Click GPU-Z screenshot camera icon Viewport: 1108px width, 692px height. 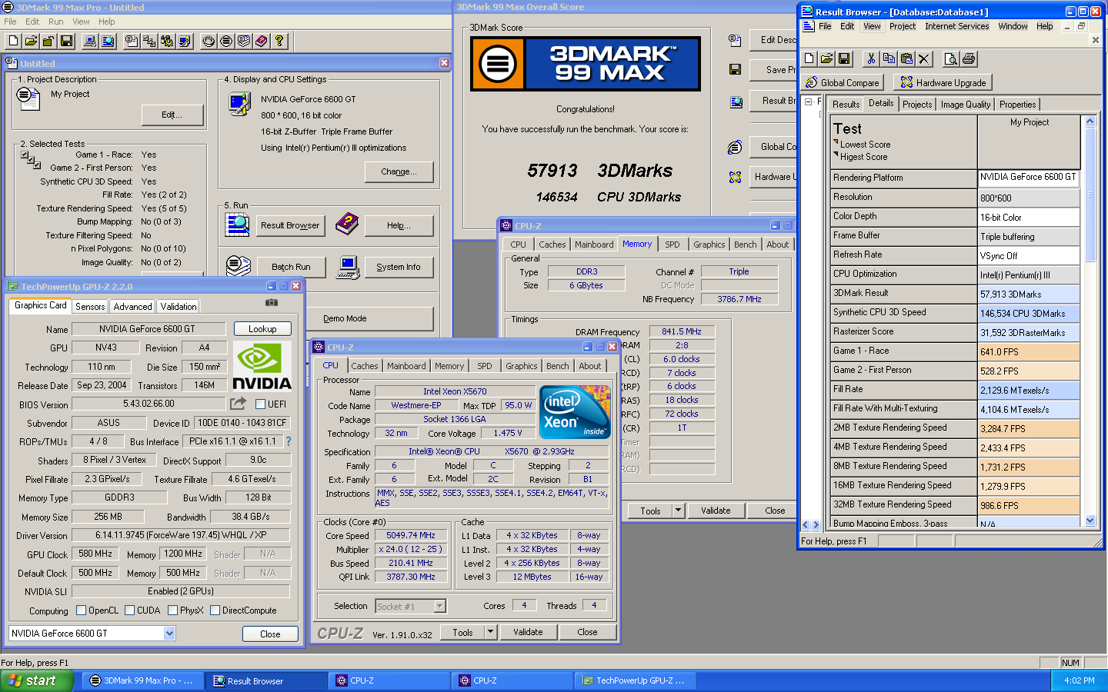272,303
